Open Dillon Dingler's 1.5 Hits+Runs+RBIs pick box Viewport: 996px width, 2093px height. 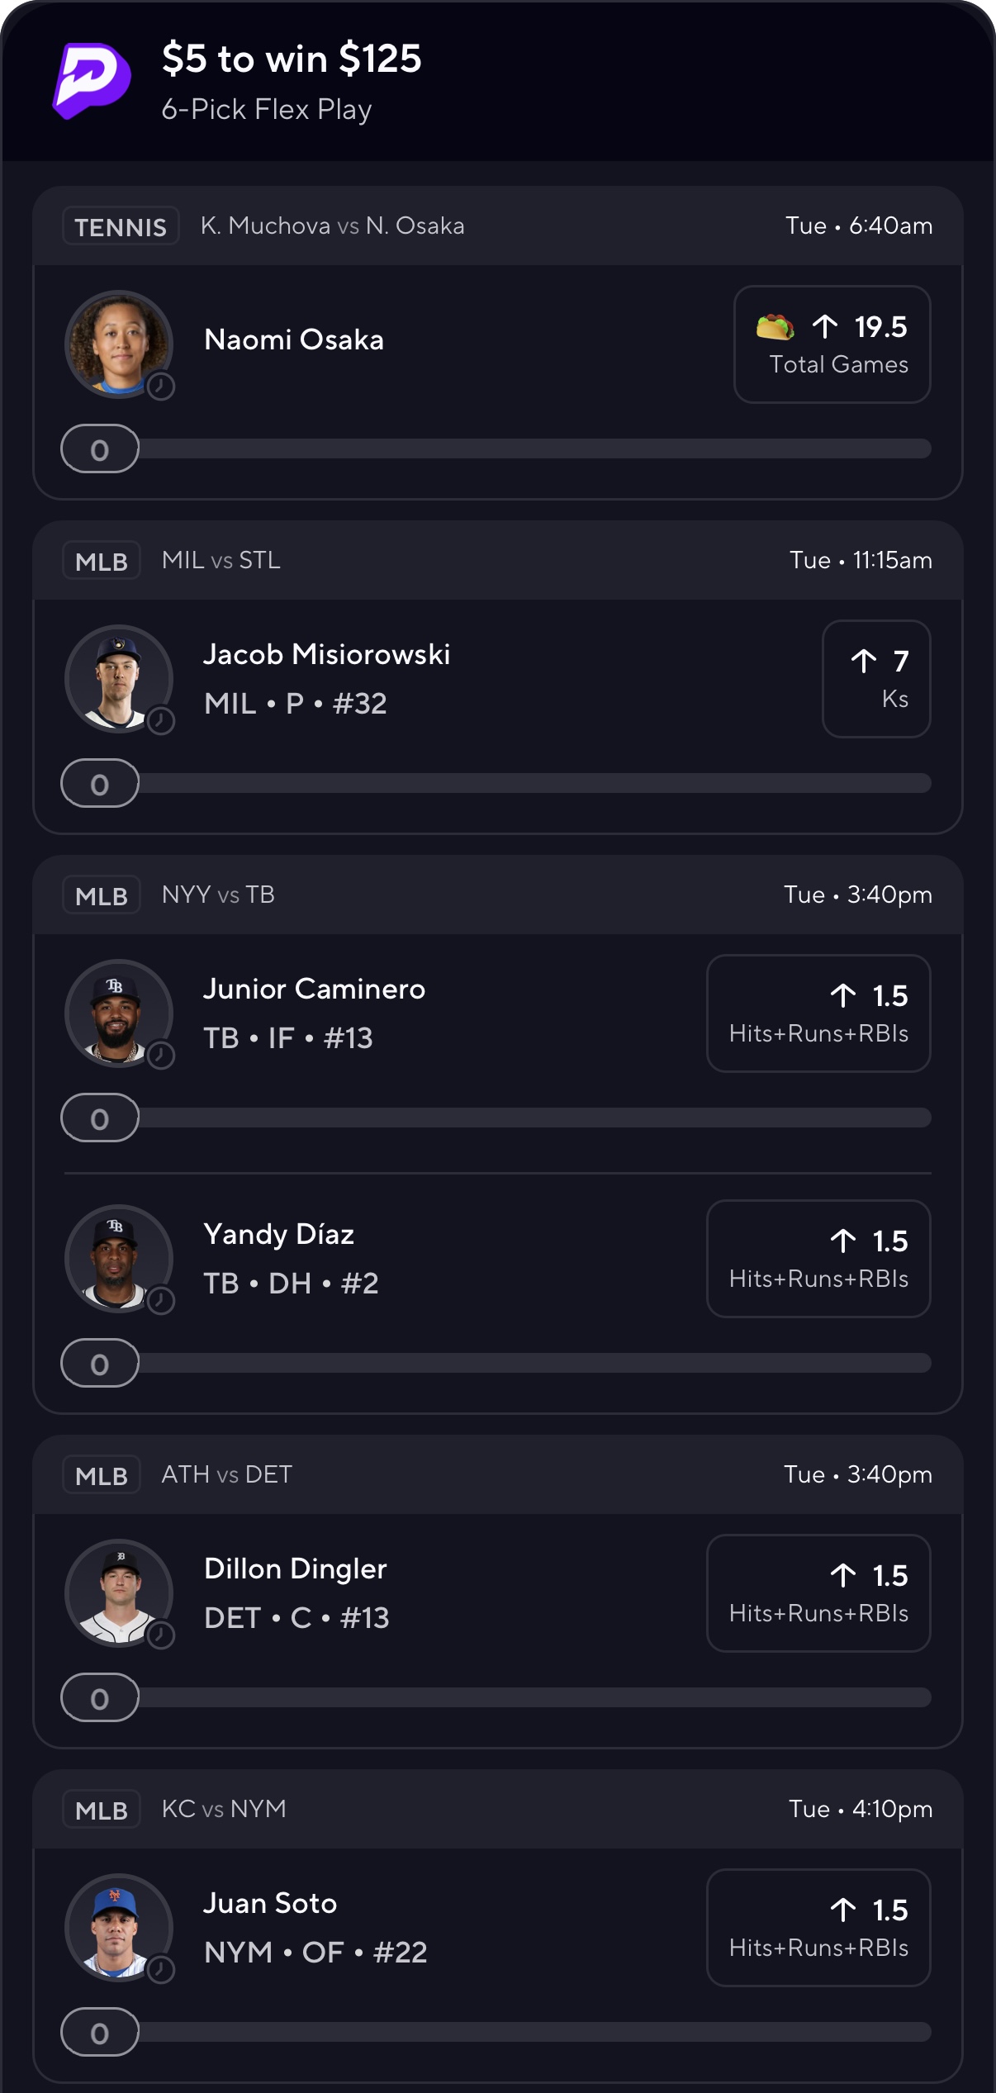(x=818, y=1593)
